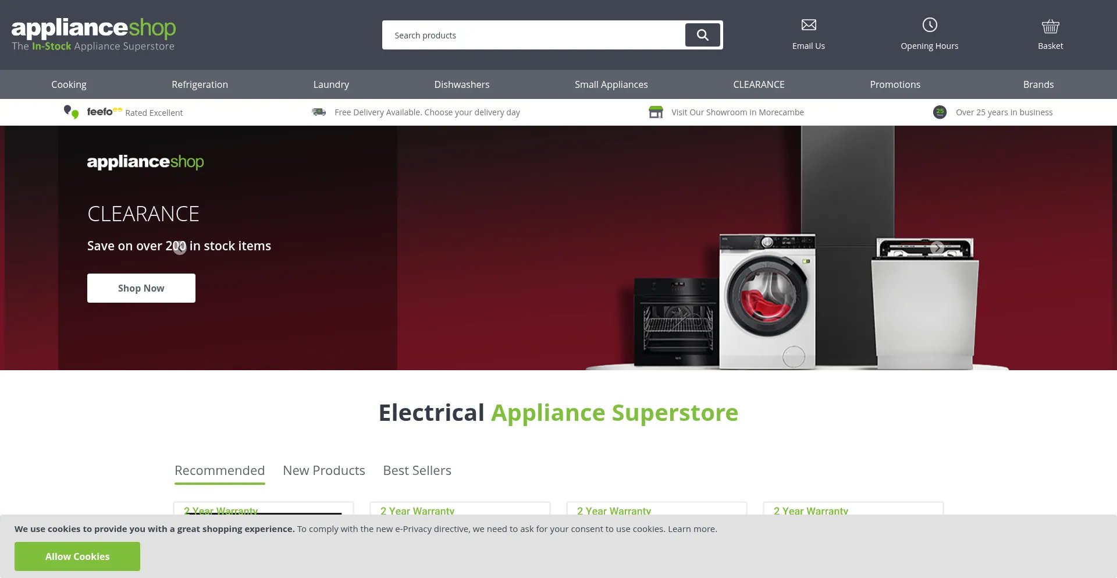The height and width of the screenshot is (578, 1117).
Task: Click the Opening Hours clock icon
Action: click(930, 24)
